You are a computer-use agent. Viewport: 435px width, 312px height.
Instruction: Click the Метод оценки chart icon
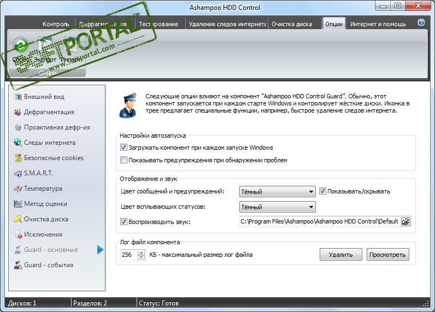click(18, 204)
